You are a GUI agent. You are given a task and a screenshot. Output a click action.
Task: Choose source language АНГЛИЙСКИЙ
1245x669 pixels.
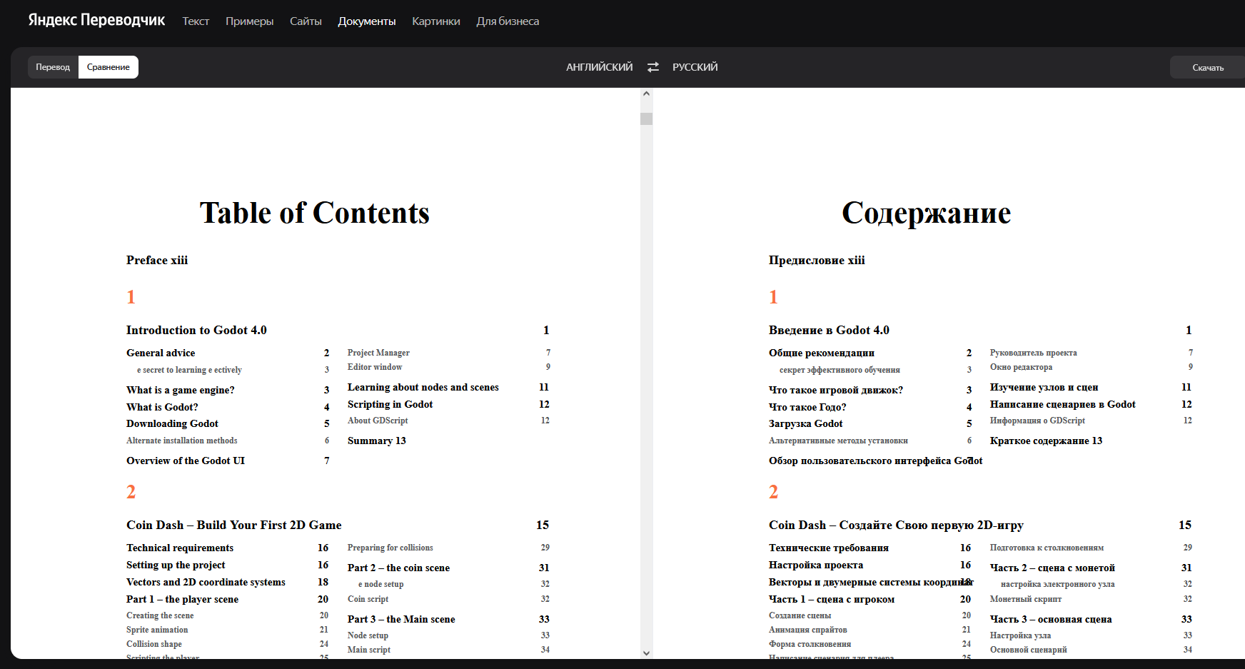[600, 67]
